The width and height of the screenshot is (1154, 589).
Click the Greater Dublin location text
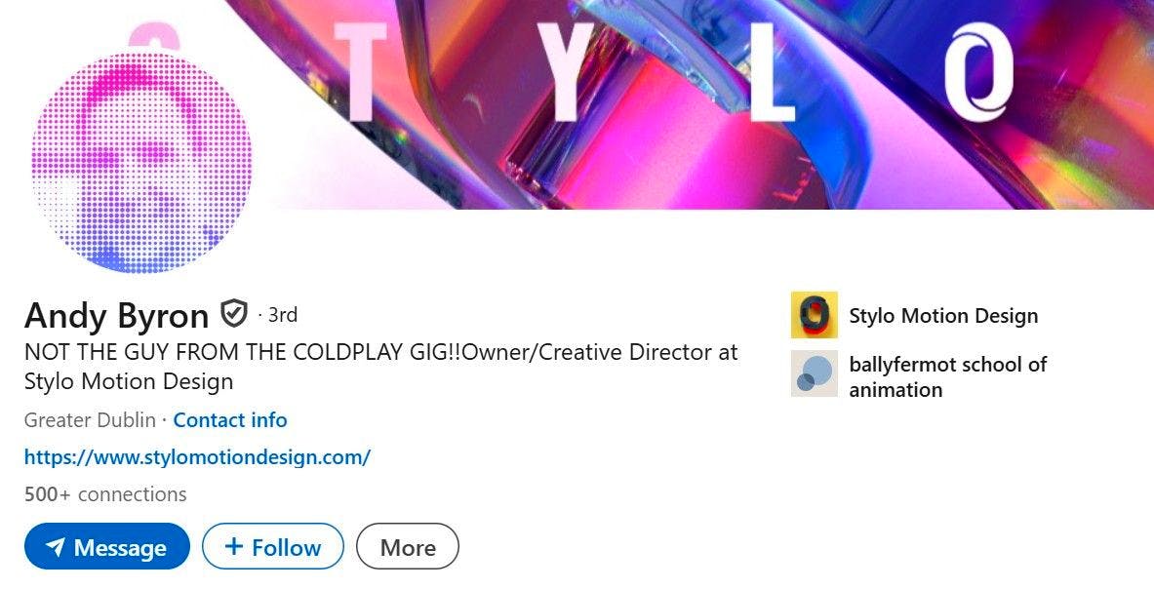click(90, 420)
